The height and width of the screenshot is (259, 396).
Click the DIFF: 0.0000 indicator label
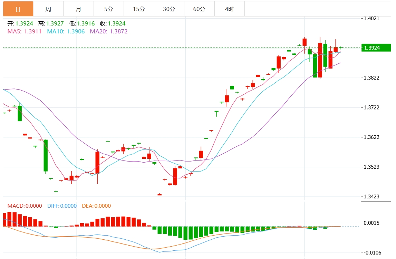pyautogui.click(x=62, y=206)
